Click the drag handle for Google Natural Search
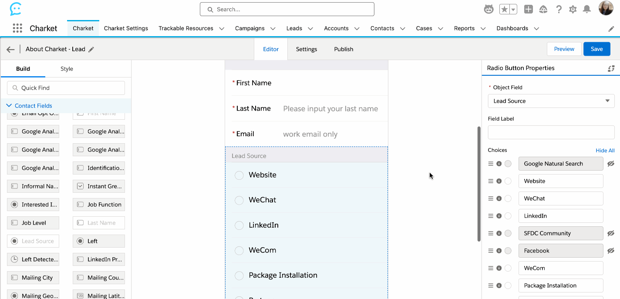The image size is (620, 299). click(x=491, y=164)
